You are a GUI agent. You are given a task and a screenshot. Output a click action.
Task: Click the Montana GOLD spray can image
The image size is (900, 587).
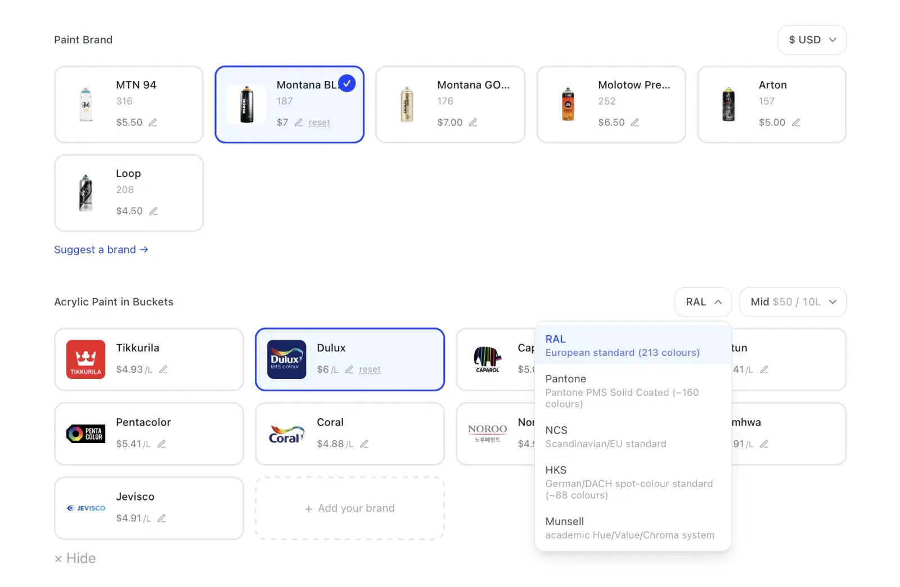pos(407,105)
